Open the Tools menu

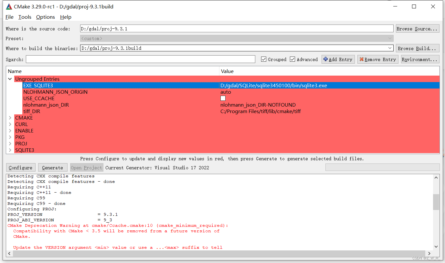click(25, 17)
